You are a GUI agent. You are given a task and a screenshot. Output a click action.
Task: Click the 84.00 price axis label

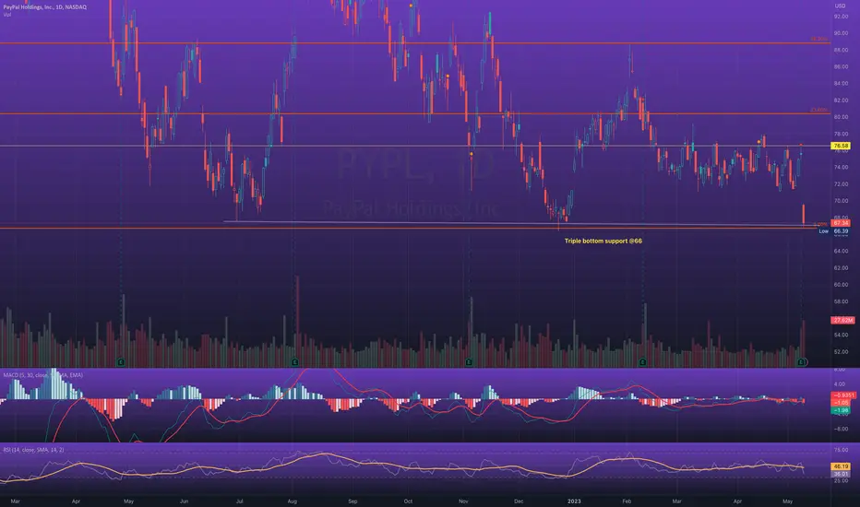841,83
